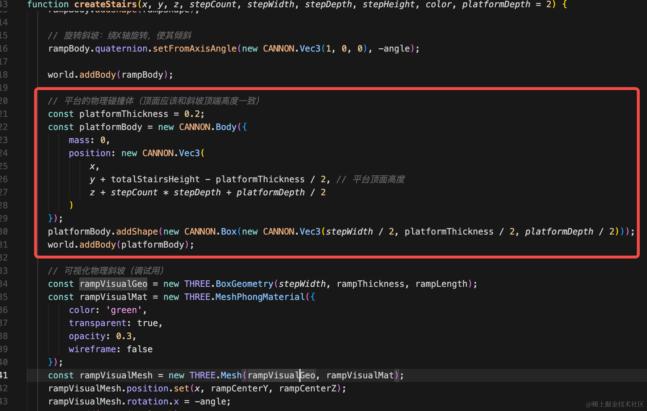Screen dimensions: 647x411
Task: Click 'world.addBody(platformBody);' line
Action: click(121, 245)
